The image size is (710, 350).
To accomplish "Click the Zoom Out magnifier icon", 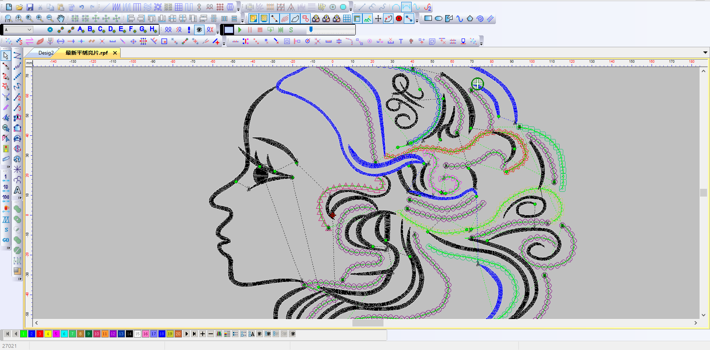I will pyautogui.click(x=50, y=18).
